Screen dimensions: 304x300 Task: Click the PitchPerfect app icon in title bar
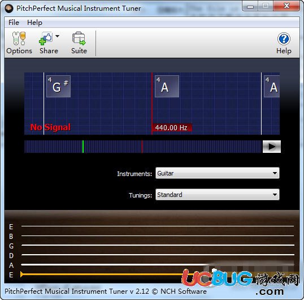click(9, 8)
